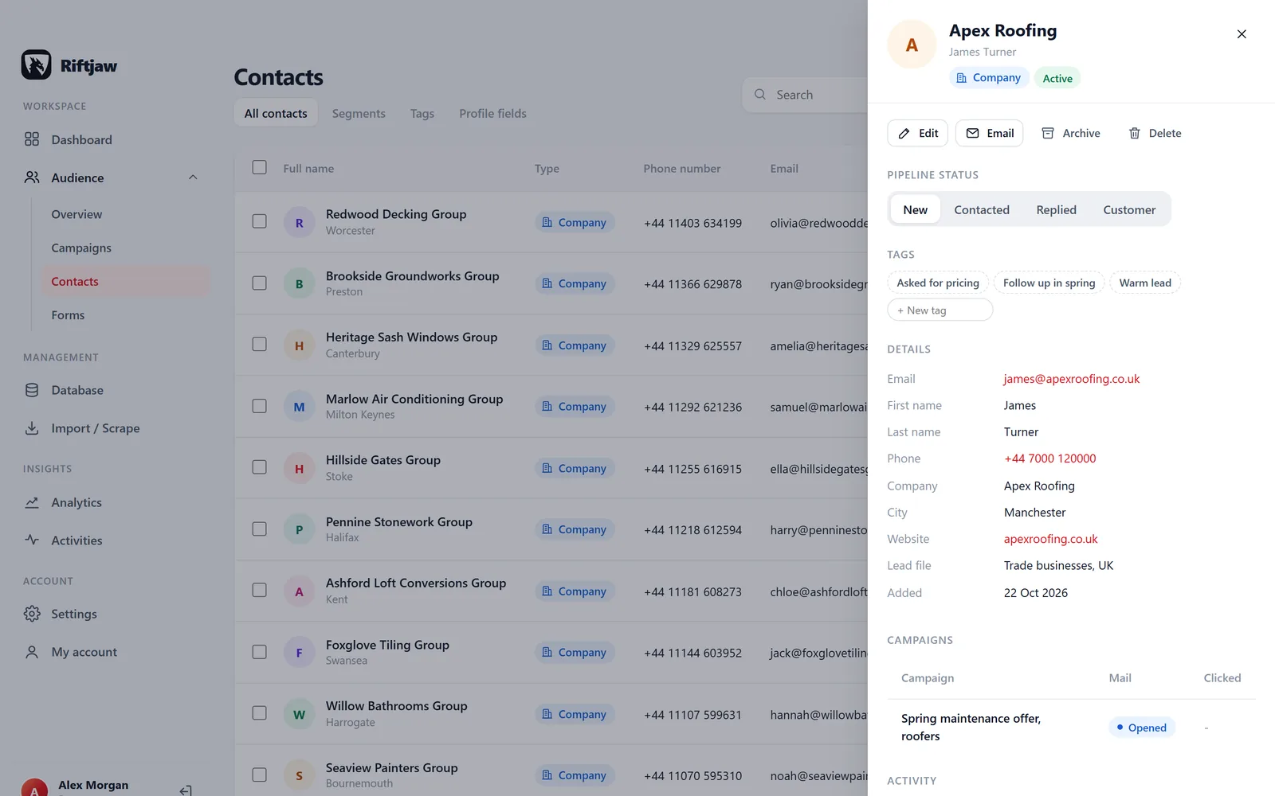The height and width of the screenshot is (796, 1275).
Task: Go to Forms in the sidebar
Action: pyautogui.click(x=68, y=315)
